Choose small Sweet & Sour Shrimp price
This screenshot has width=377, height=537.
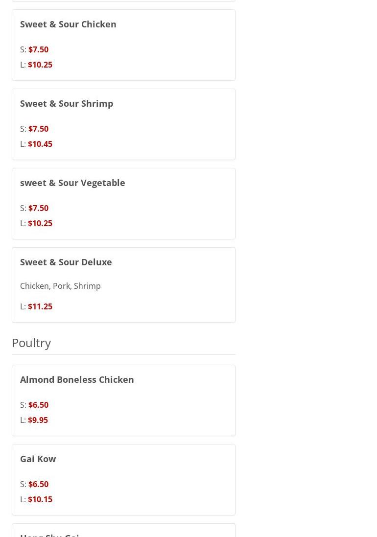coord(38,129)
